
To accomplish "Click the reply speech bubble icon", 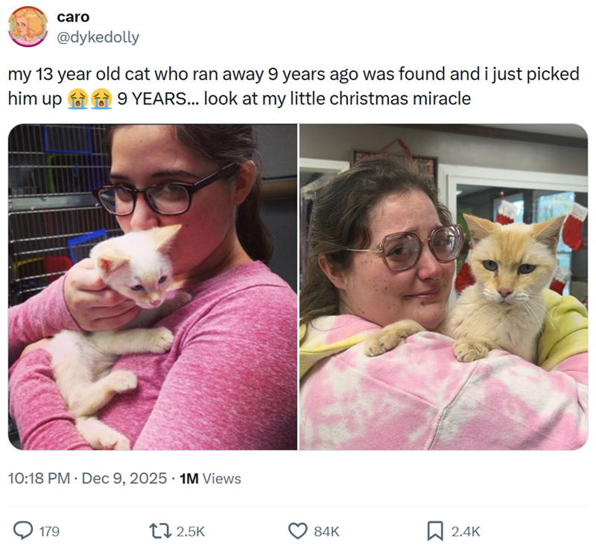I will tap(23, 531).
